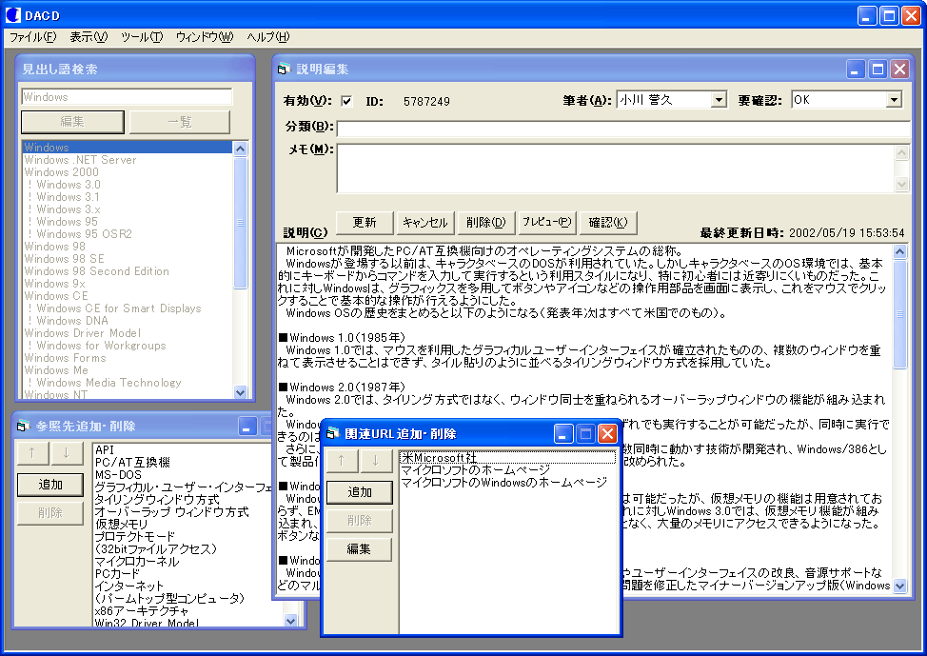
Task: Click the 説明 text scrollbar thumb
Action: point(899,314)
